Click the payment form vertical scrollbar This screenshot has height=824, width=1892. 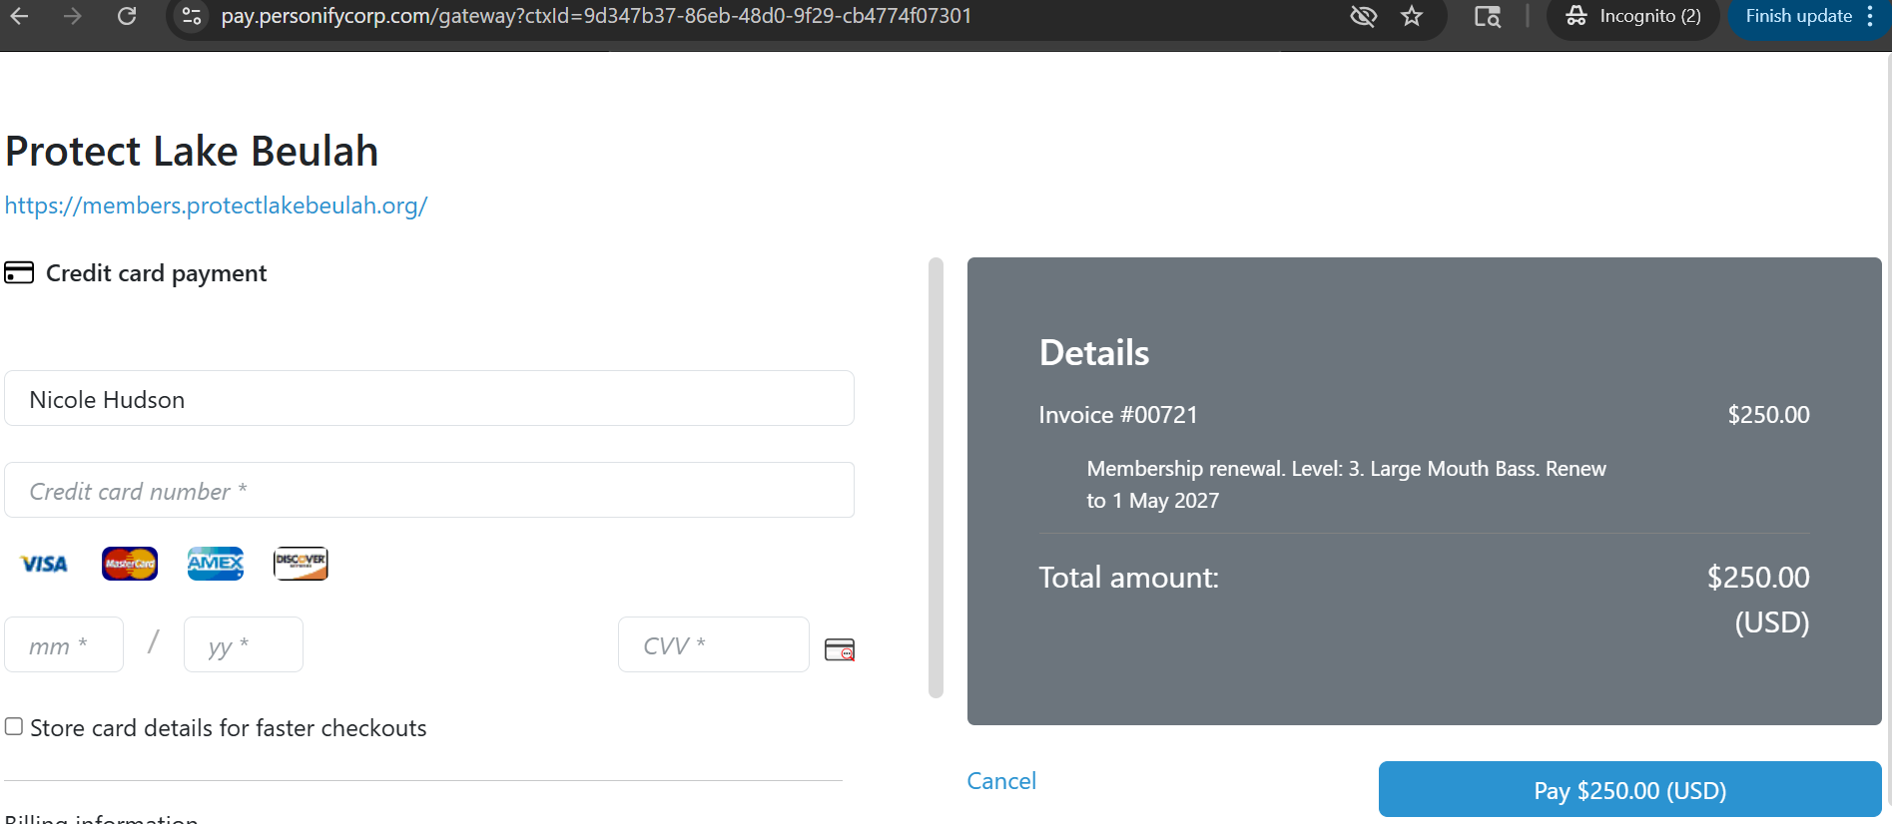[936, 478]
